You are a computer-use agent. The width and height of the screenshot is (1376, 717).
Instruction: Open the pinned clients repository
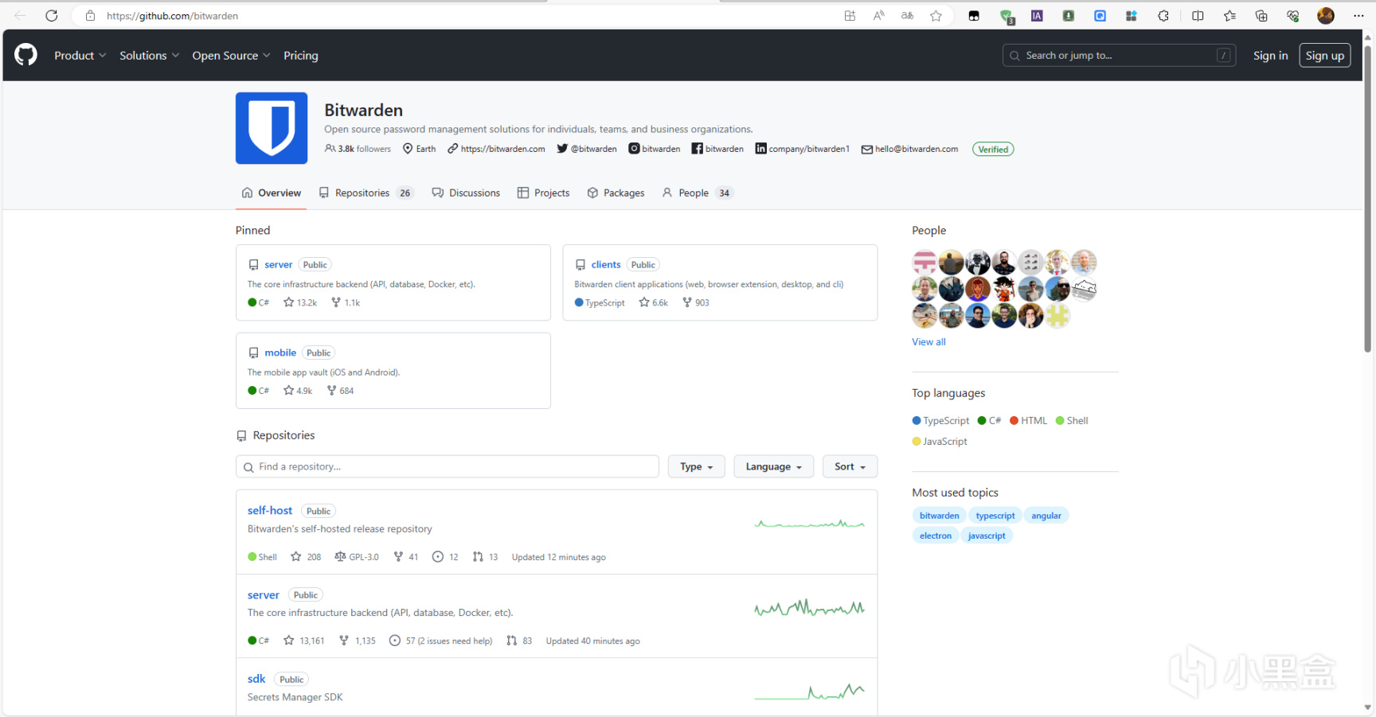pos(606,264)
